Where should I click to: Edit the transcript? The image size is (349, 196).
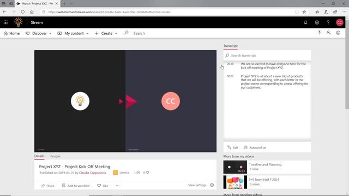(x=233, y=148)
